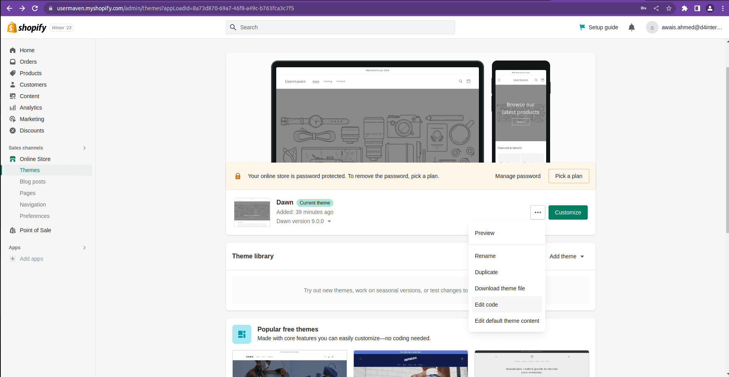The height and width of the screenshot is (377, 729).
Task: Click the notifications bell icon
Action: [632, 27]
